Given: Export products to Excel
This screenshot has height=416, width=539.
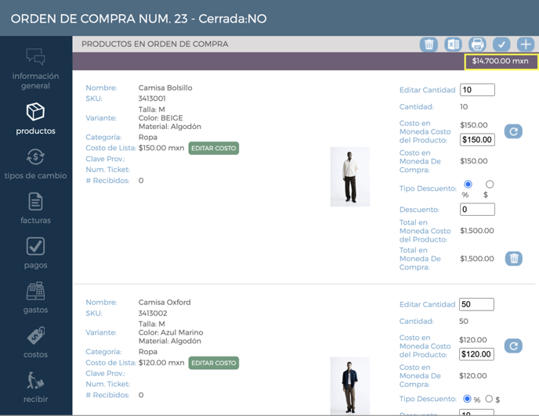Looking at the screenshot, I should point(453,45).
